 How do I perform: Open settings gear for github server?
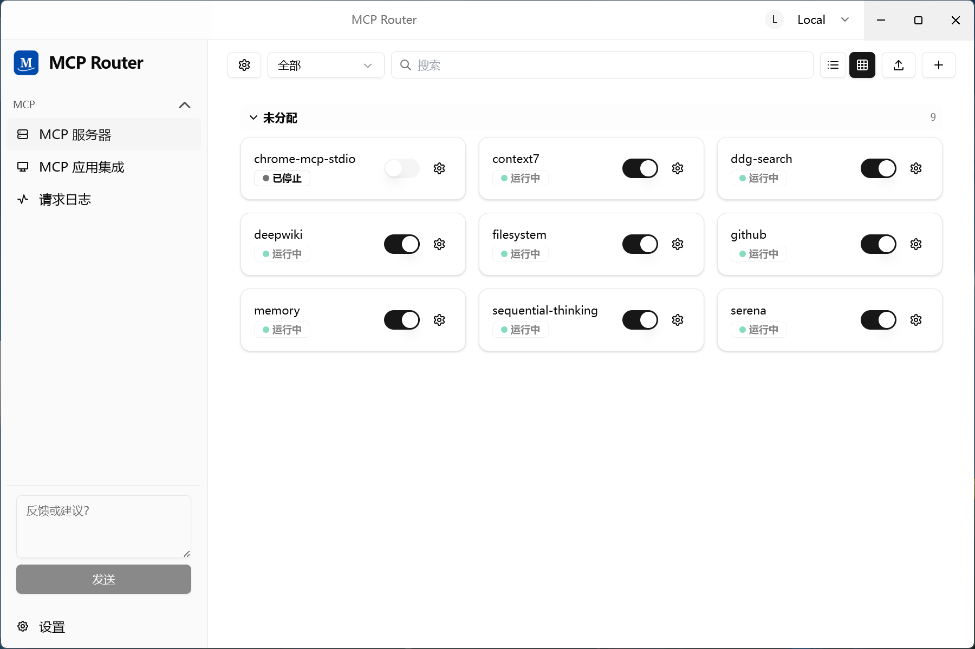tap(916, 244)
